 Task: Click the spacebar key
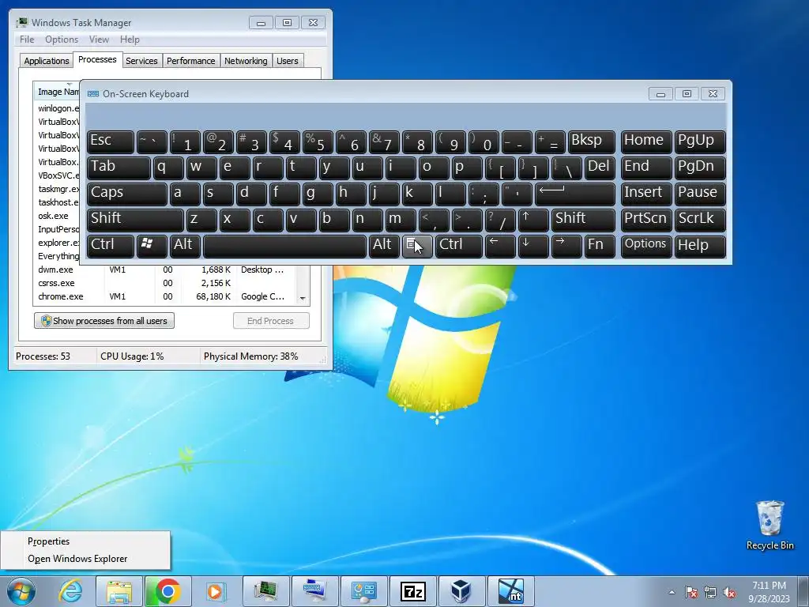coord(284,246)
